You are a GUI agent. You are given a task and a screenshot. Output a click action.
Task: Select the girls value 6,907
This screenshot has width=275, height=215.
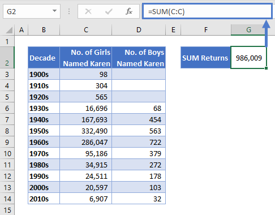pyautogui.click(x=86, y=199)
